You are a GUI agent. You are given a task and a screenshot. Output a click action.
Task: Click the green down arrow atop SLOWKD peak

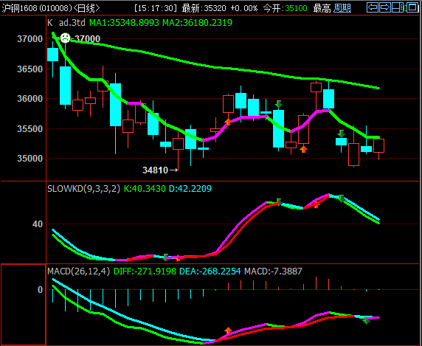point(341,198)
